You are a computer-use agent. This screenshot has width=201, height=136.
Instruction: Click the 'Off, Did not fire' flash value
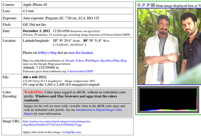tap(34, 25)
